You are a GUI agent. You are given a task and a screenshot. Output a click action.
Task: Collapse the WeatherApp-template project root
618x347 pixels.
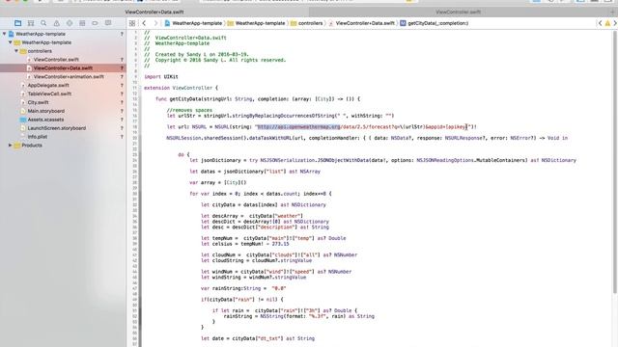point(4,34)
